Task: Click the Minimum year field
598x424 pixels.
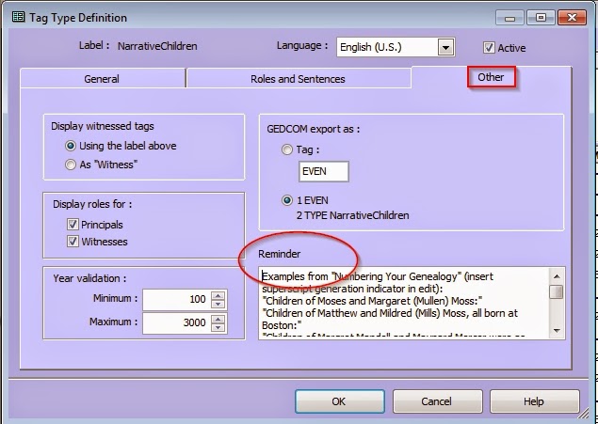Action: 177,300
